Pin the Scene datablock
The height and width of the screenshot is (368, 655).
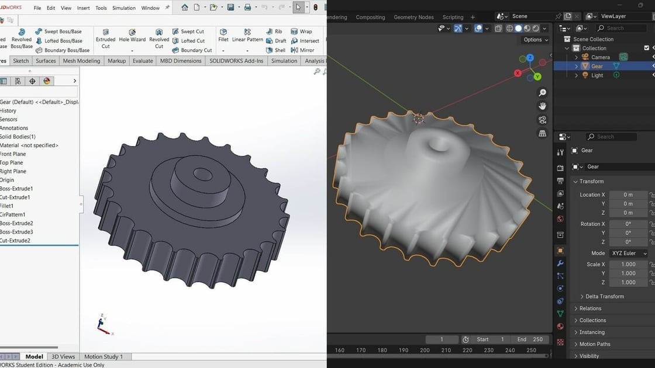558,16
